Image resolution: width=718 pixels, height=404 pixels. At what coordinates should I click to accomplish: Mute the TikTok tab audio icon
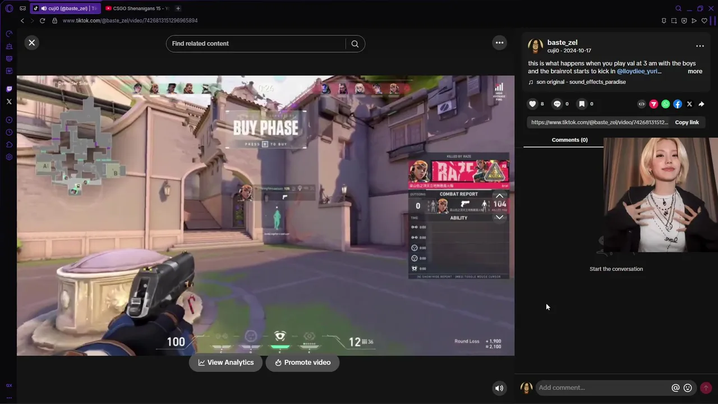coord(44,8)
